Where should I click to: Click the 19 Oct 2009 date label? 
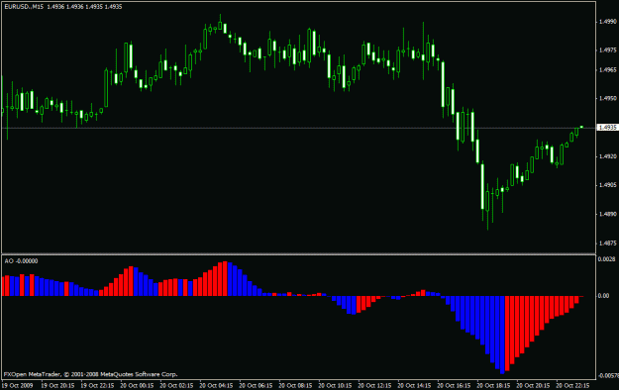tap(18, 385)
